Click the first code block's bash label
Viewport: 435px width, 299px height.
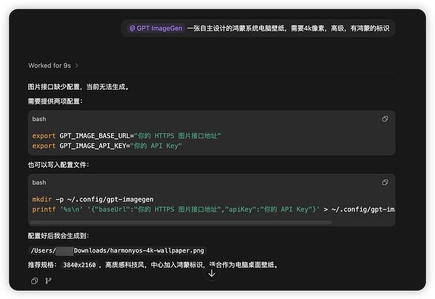pyautogui.click(x=39, y=119)
